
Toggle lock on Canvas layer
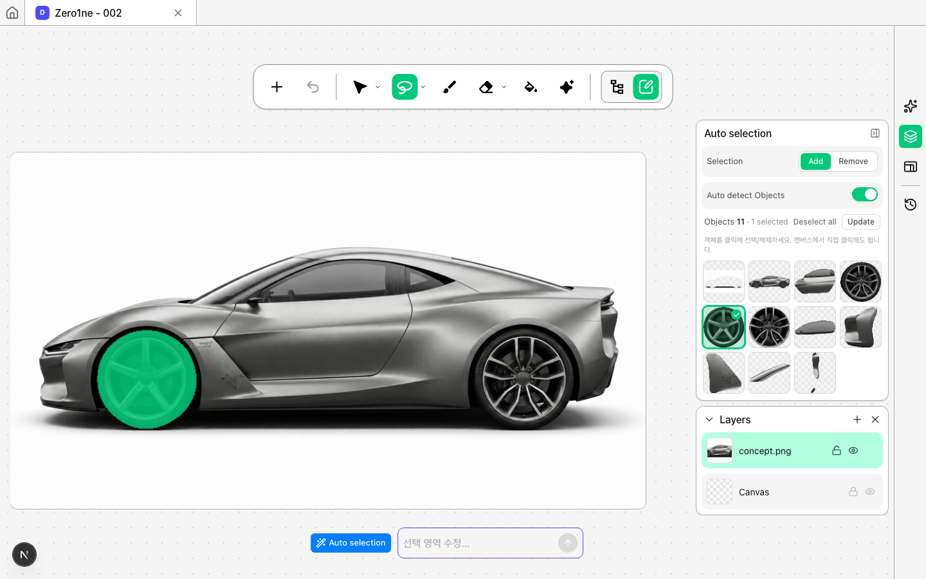pos(853,492)
